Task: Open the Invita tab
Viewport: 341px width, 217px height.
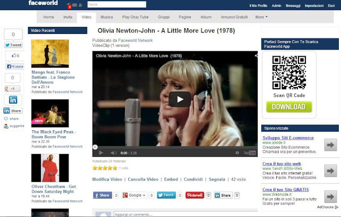Action: 68,17
